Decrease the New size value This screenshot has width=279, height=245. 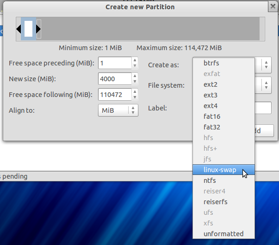[x=135, y=82]
